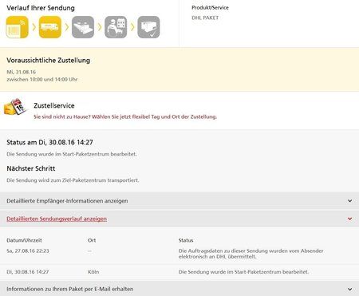This screenshot has height=296, width=359.
Task: Select the Köln shipment history row
Action: pyautogui.click(x=179, y=272)
